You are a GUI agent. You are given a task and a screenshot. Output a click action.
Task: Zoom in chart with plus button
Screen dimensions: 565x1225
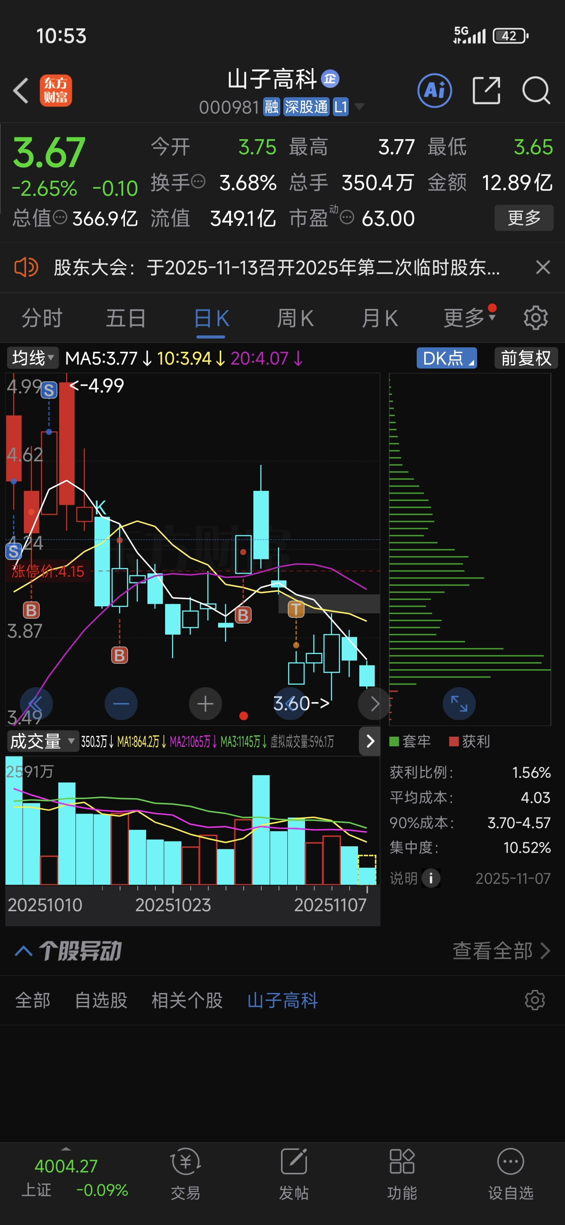coord(205,704)
